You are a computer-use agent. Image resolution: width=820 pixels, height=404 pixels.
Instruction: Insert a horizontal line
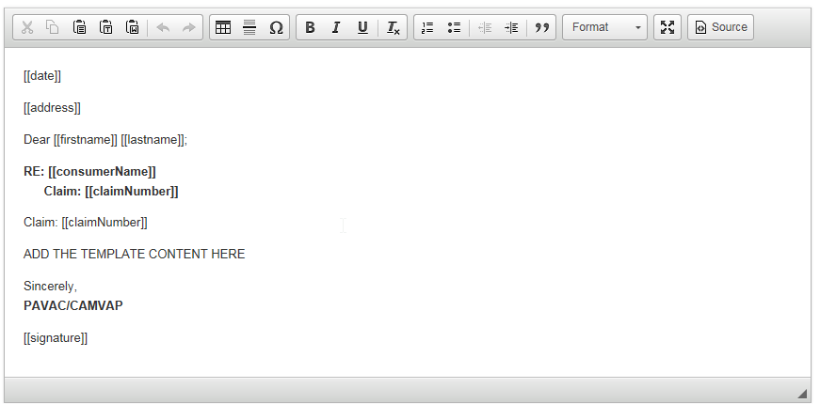coord(249,27)
